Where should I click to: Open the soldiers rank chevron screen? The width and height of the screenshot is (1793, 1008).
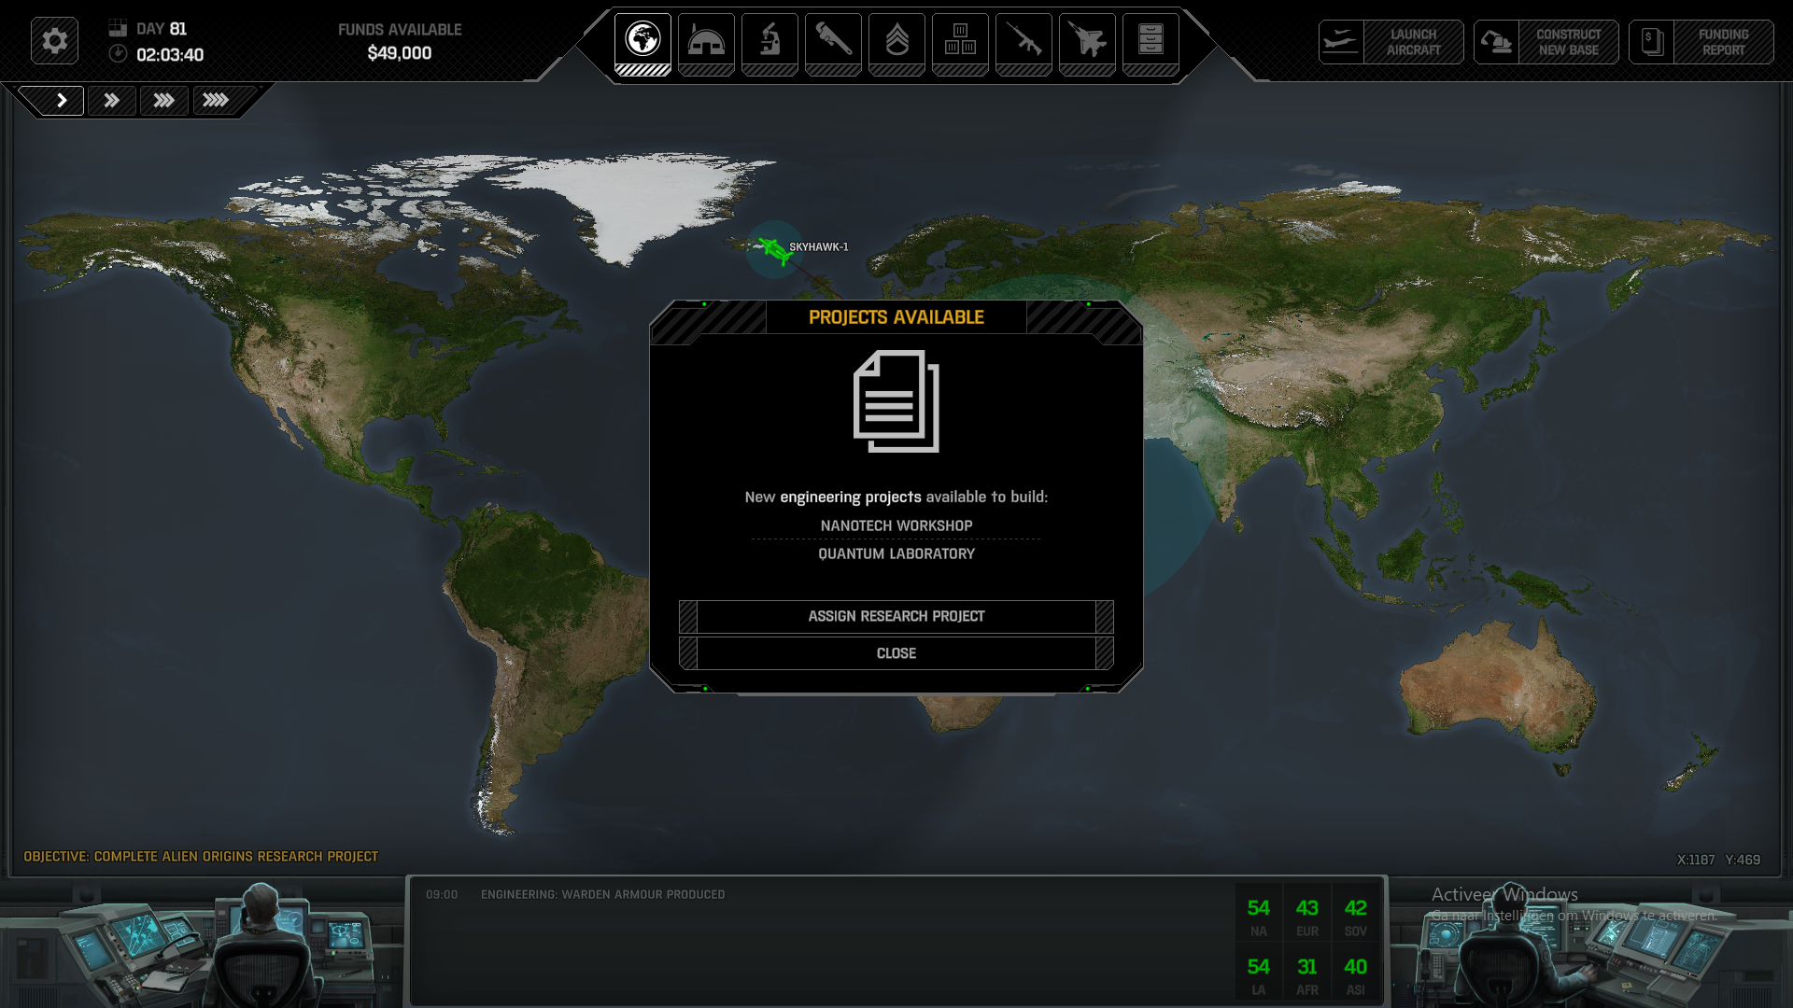[x=896, y=42]
